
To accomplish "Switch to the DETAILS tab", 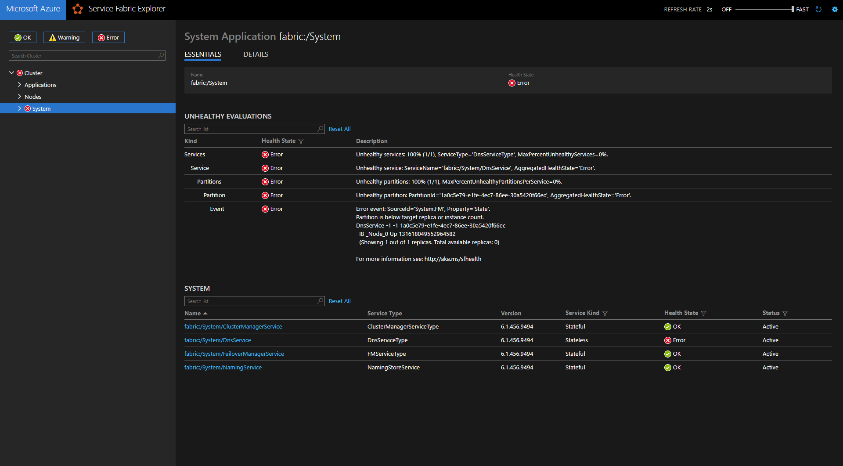I will 256,54.
